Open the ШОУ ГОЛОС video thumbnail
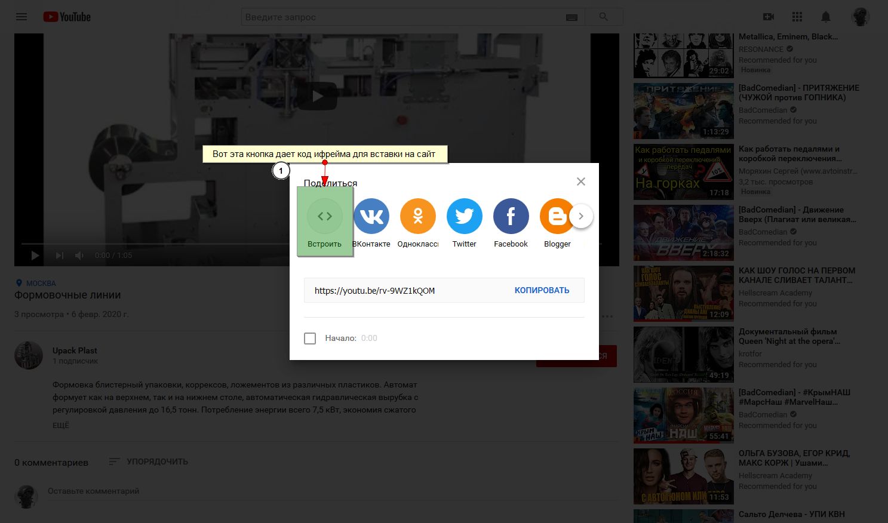This screenshot has height=523, width=888. [684, 294]
